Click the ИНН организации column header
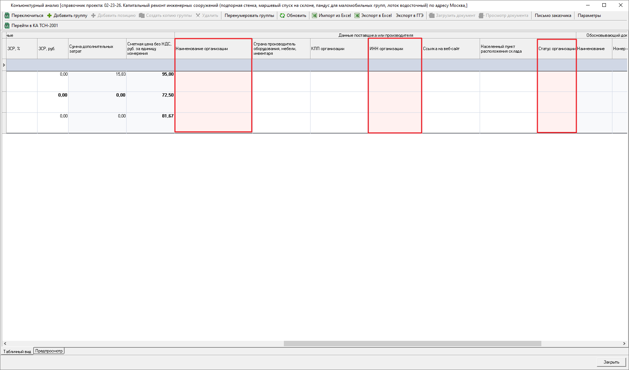This screenshot has width=629, height=370. point(395,49)
